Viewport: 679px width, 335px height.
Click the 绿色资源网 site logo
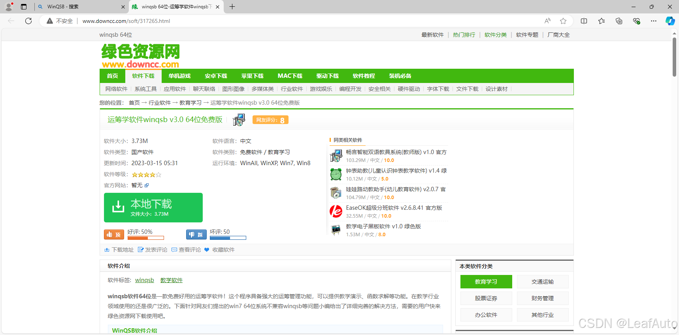coord(140,56)
